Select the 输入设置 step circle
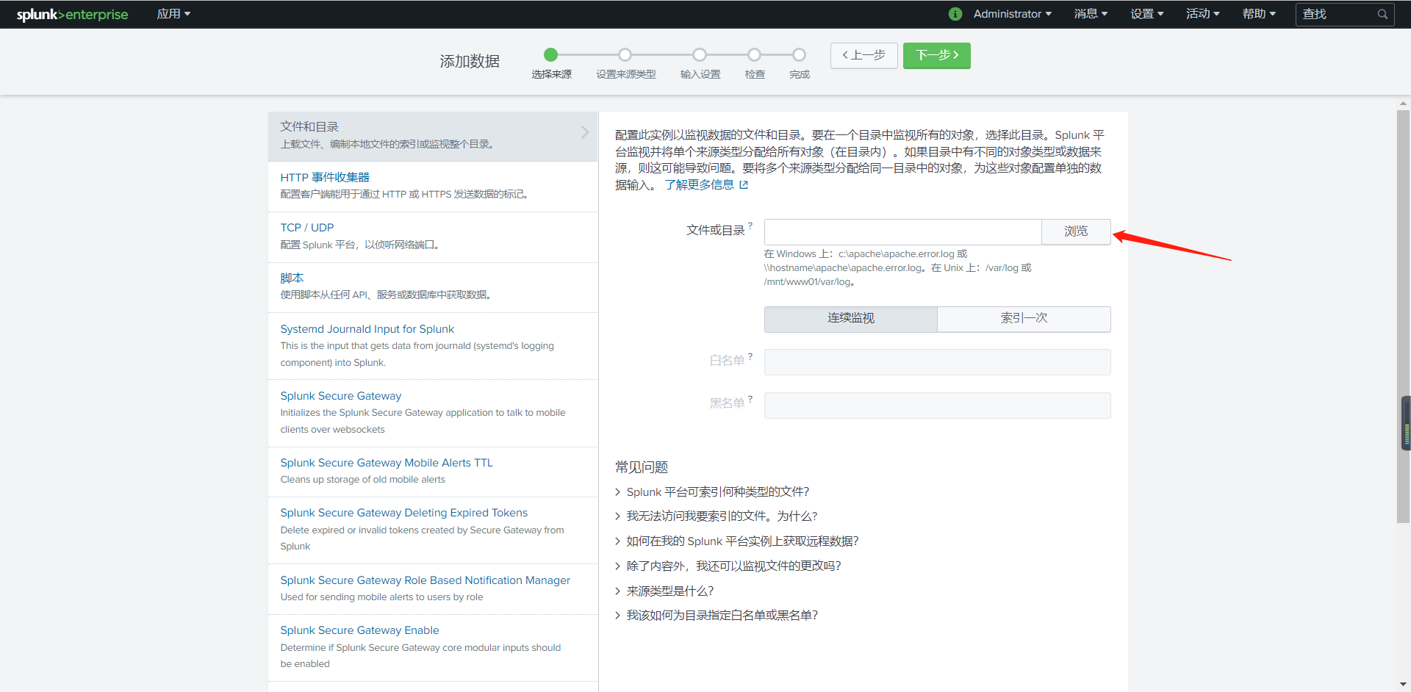 pyautogui.click(x=700, y=54)
